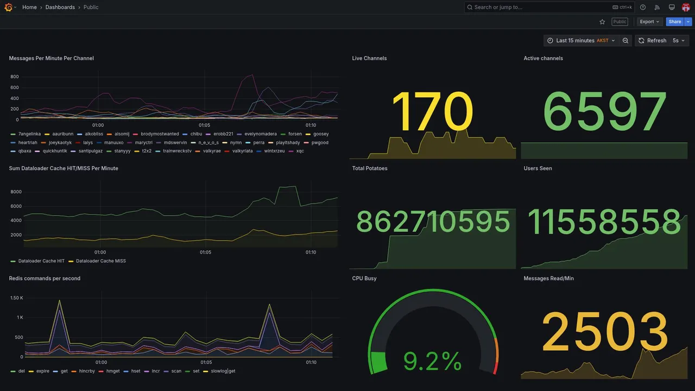Click the Grafana logo icon
Screen dimensions: 695x391
coord(8,7)
